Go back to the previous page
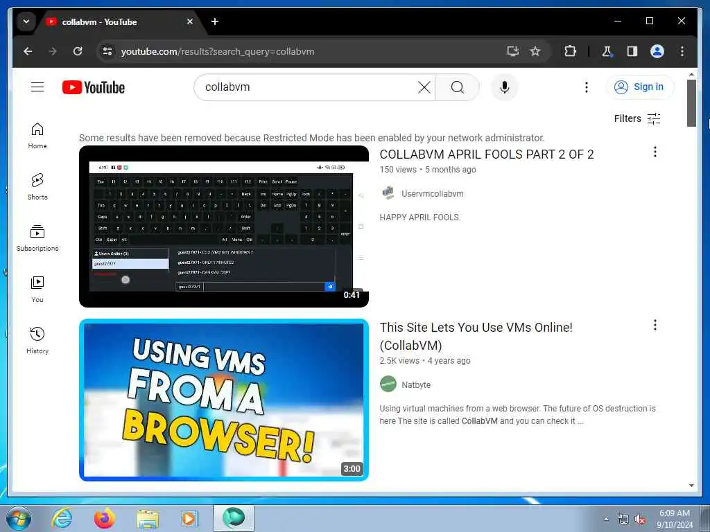The width and height of the screenshot is (710, 532). click(x=28, y=51)
